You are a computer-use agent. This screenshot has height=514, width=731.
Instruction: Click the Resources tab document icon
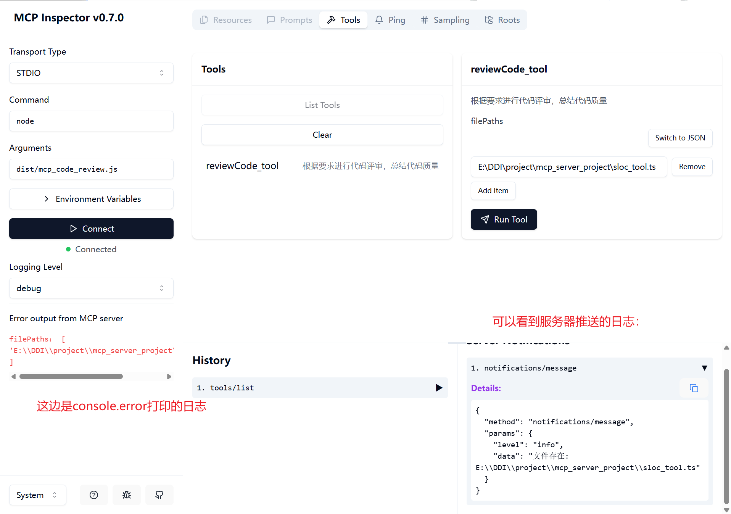(x=204, y=20)
